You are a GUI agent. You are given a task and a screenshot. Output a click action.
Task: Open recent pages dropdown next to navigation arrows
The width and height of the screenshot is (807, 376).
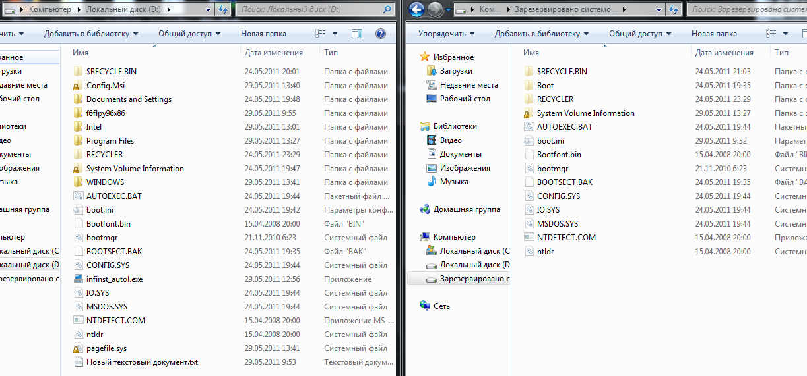[448, 10]
